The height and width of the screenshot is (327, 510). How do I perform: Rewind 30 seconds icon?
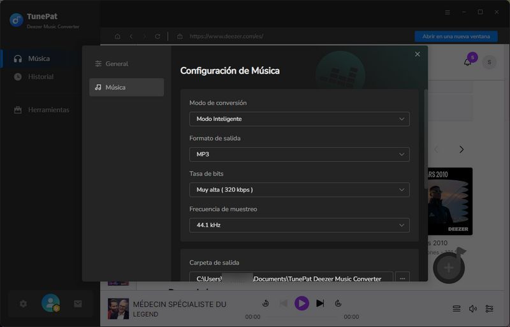point(265,303)
